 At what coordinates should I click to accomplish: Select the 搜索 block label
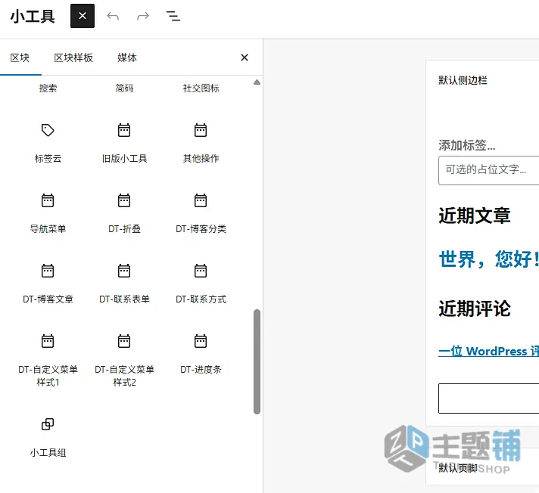(48, 88)
